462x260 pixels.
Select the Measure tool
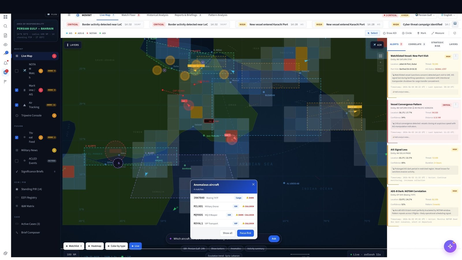438,33
